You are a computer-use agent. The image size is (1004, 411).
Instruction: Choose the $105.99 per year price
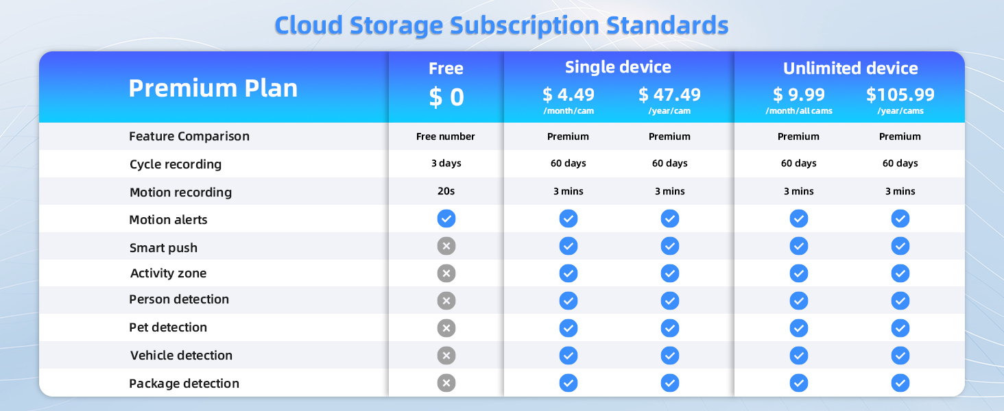900,95
